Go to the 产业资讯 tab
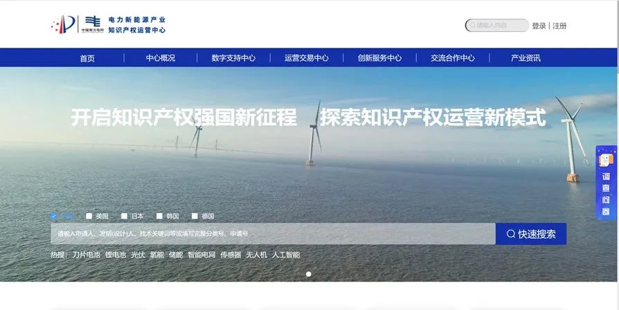 pos(526,58)
